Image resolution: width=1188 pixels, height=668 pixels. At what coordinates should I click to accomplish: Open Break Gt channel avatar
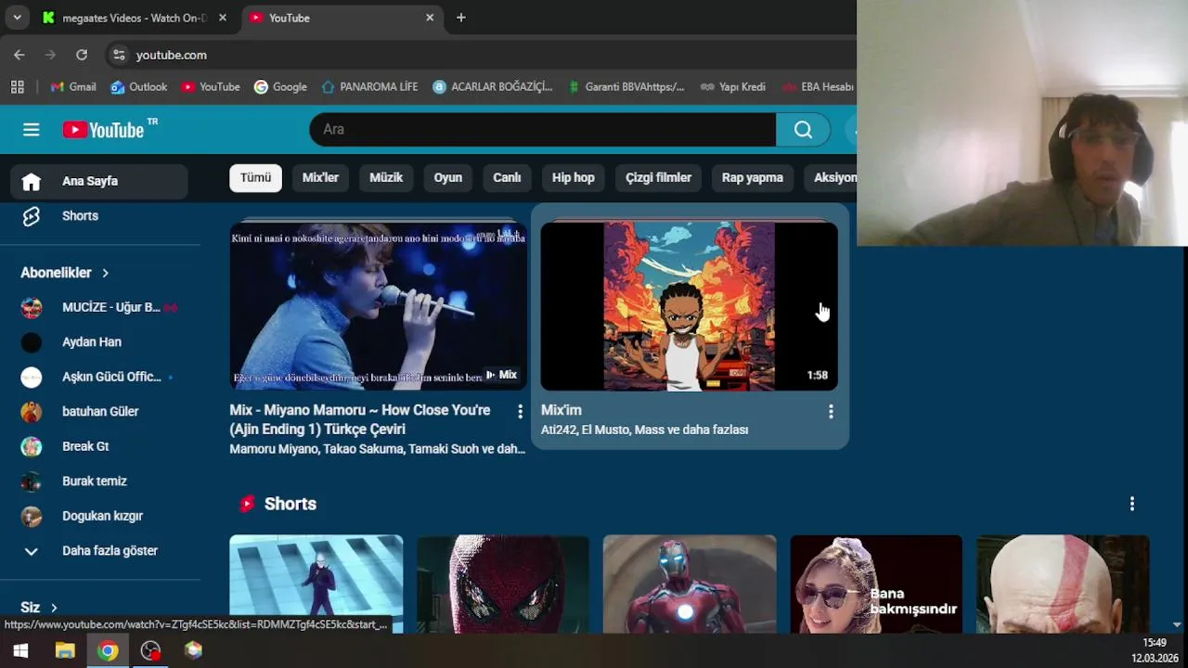(x=32, y=446)
